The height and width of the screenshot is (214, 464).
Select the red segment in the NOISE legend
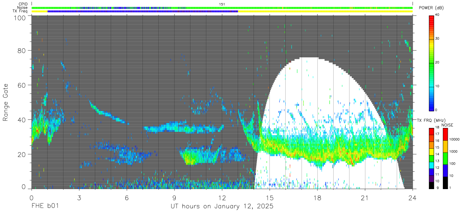445,134
